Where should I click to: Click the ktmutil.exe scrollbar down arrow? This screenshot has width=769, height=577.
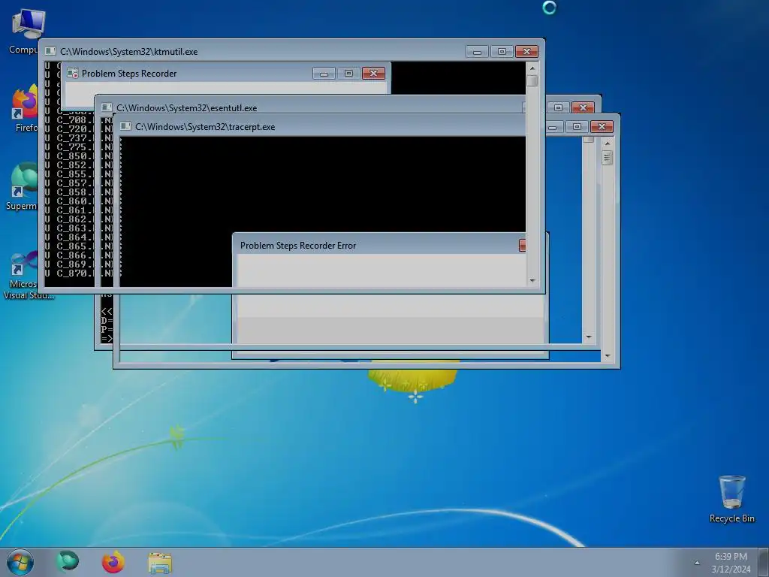[x=532, y=281]
